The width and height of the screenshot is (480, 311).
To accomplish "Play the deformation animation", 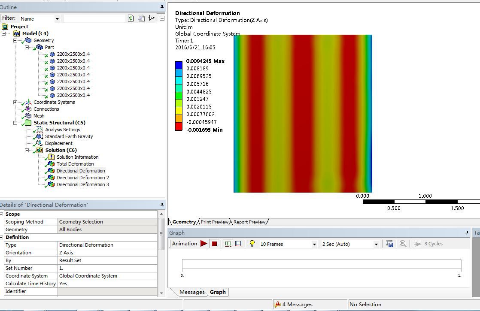I will coord(204,244).
